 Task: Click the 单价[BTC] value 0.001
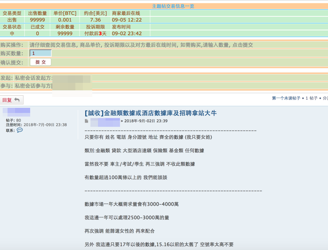[65, 20]
